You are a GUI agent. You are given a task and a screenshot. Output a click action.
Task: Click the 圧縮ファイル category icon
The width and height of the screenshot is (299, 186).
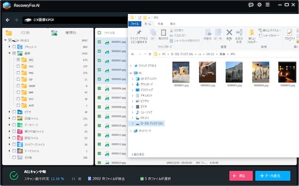click(20, 118)
